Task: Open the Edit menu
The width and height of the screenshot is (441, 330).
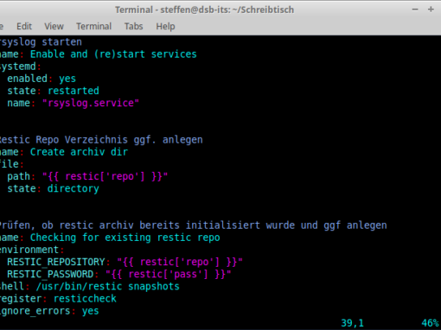Action: click(x=24, y=27)
